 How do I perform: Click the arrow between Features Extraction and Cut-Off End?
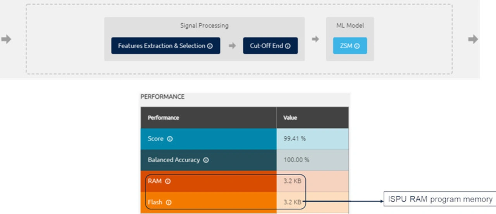pos(232,46)
